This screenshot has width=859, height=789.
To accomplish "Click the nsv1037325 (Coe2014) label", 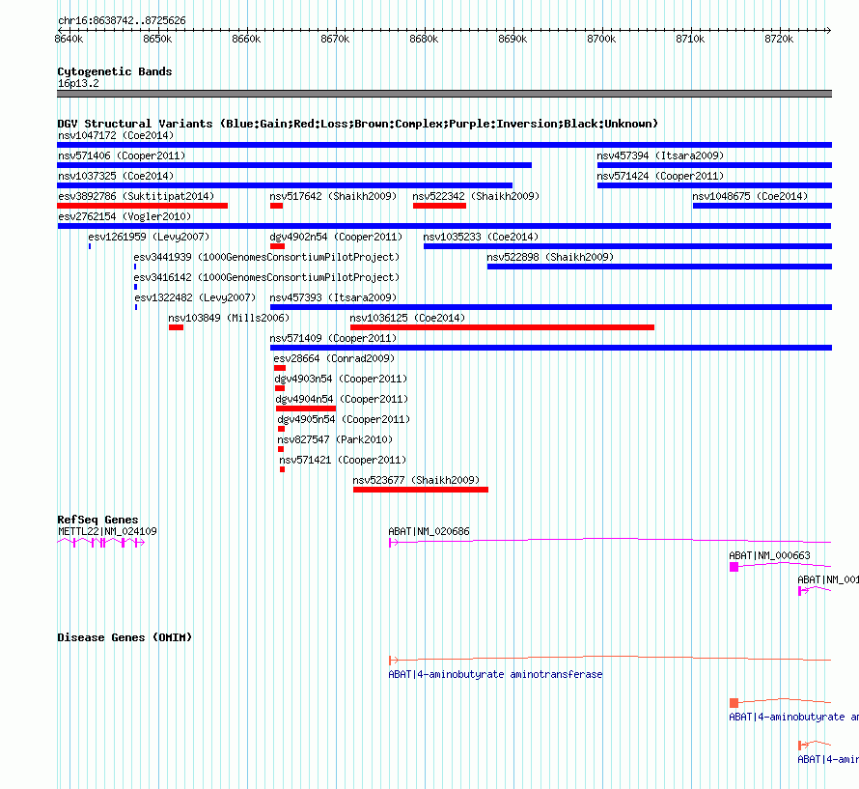I will point(116,176).
